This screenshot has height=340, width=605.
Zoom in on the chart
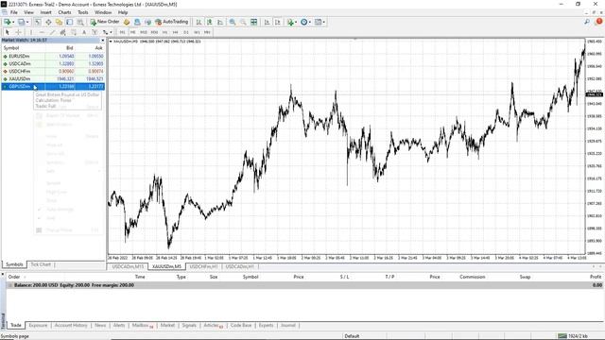tap(233, 22)
